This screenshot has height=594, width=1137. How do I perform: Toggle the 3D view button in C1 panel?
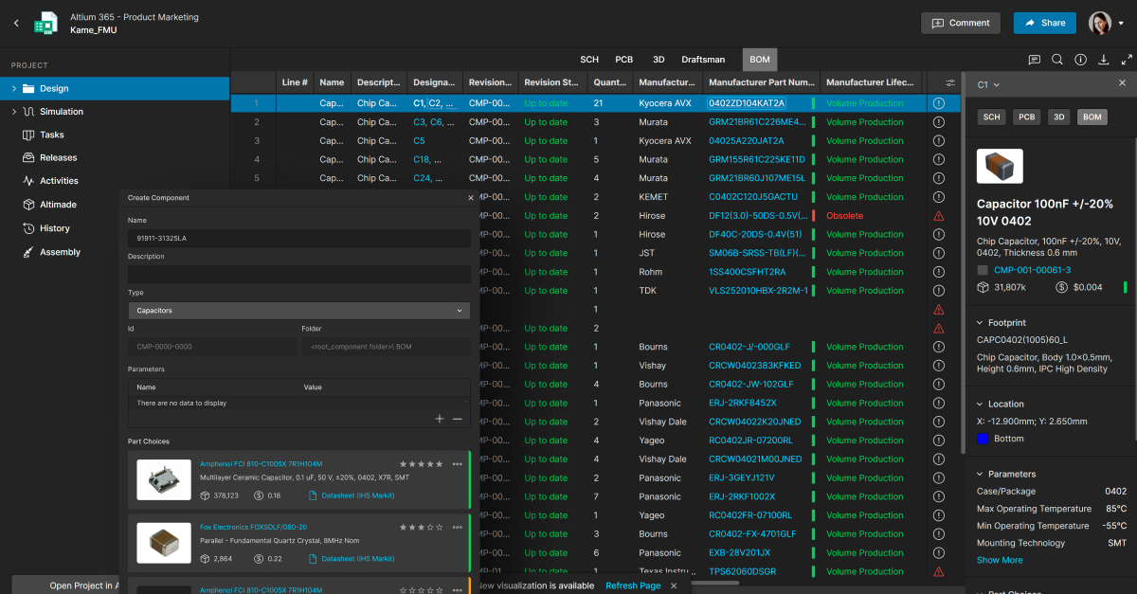click(x=1059, y=117)
